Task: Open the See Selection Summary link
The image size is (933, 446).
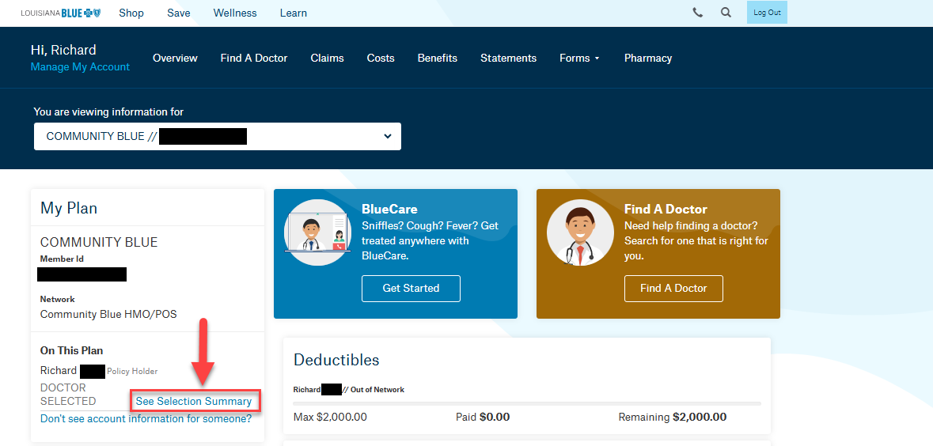Action: pyautogui.click(x=194, y=401)
